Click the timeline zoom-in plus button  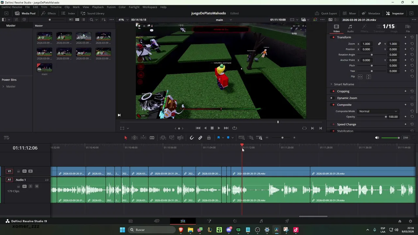click(x=294, y=138)
